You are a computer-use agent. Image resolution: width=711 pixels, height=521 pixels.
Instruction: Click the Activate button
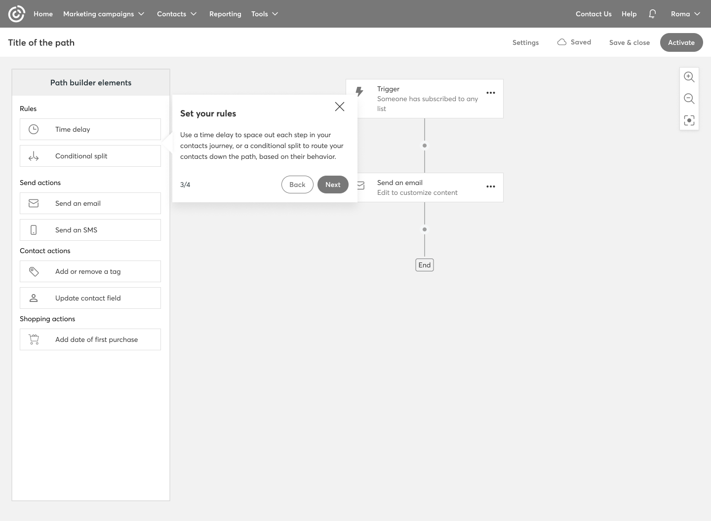681,42
